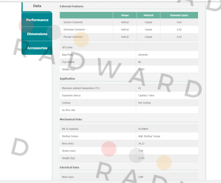Click the Bill of materials value cell

(167, 129)
